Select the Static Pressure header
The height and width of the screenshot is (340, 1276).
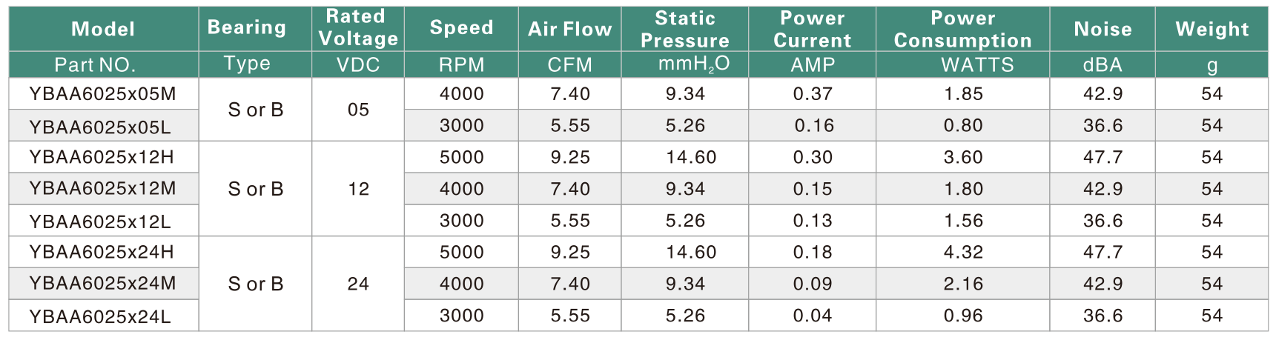tap(685, 29)
